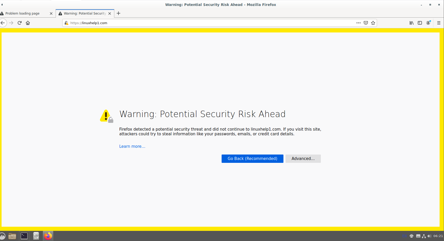Open page actions three-dot menu
This screenshot has height=241, width=444.
[x=359, y=23]
